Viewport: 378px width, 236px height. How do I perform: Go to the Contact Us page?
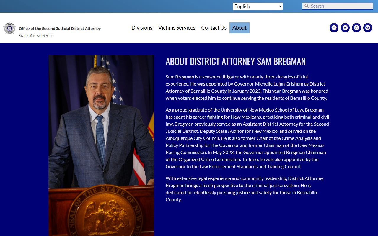click(214, 28)
